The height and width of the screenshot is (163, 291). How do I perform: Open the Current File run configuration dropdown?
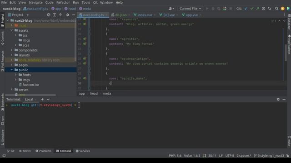(x=190, y=9)
